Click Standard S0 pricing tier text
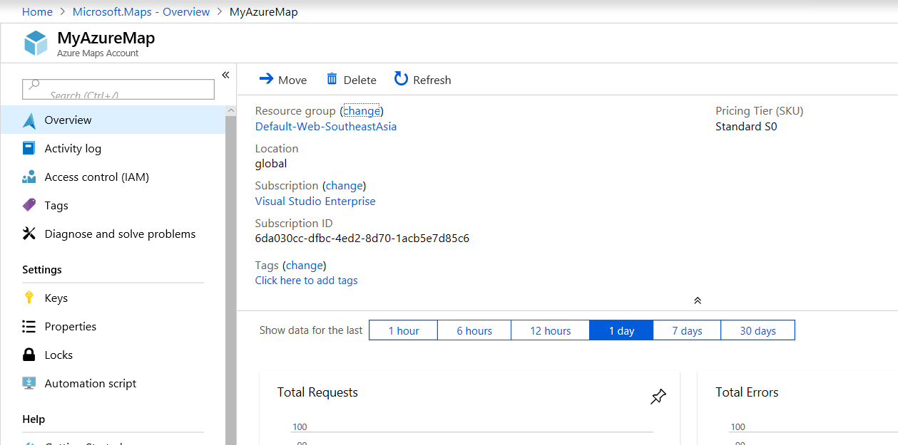Image resolution: width=898 pixels, height=445 pixels. pos(746,126)
